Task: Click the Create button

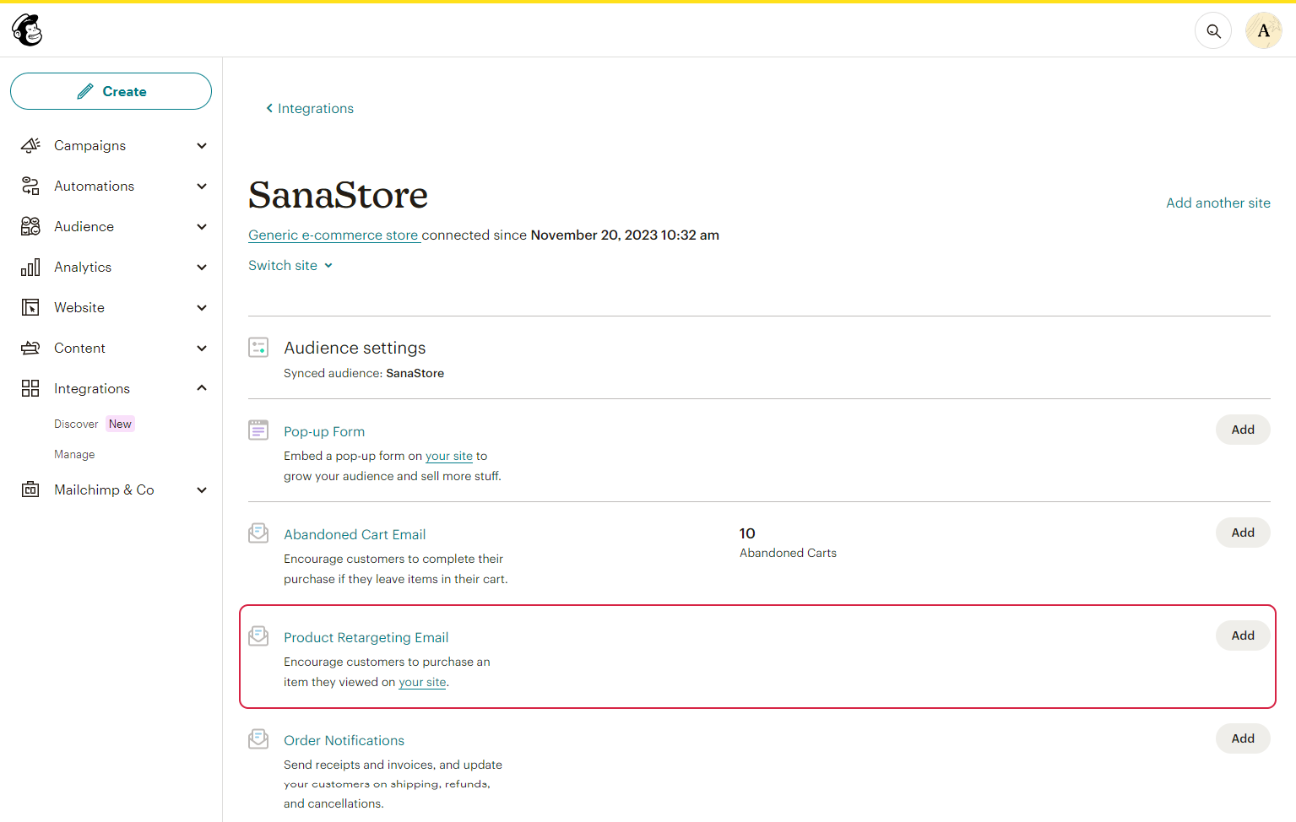Action: click(x=111, y=91)
